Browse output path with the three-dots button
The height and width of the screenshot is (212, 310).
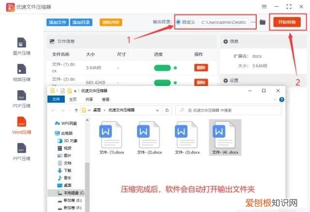tap(253, 22)
